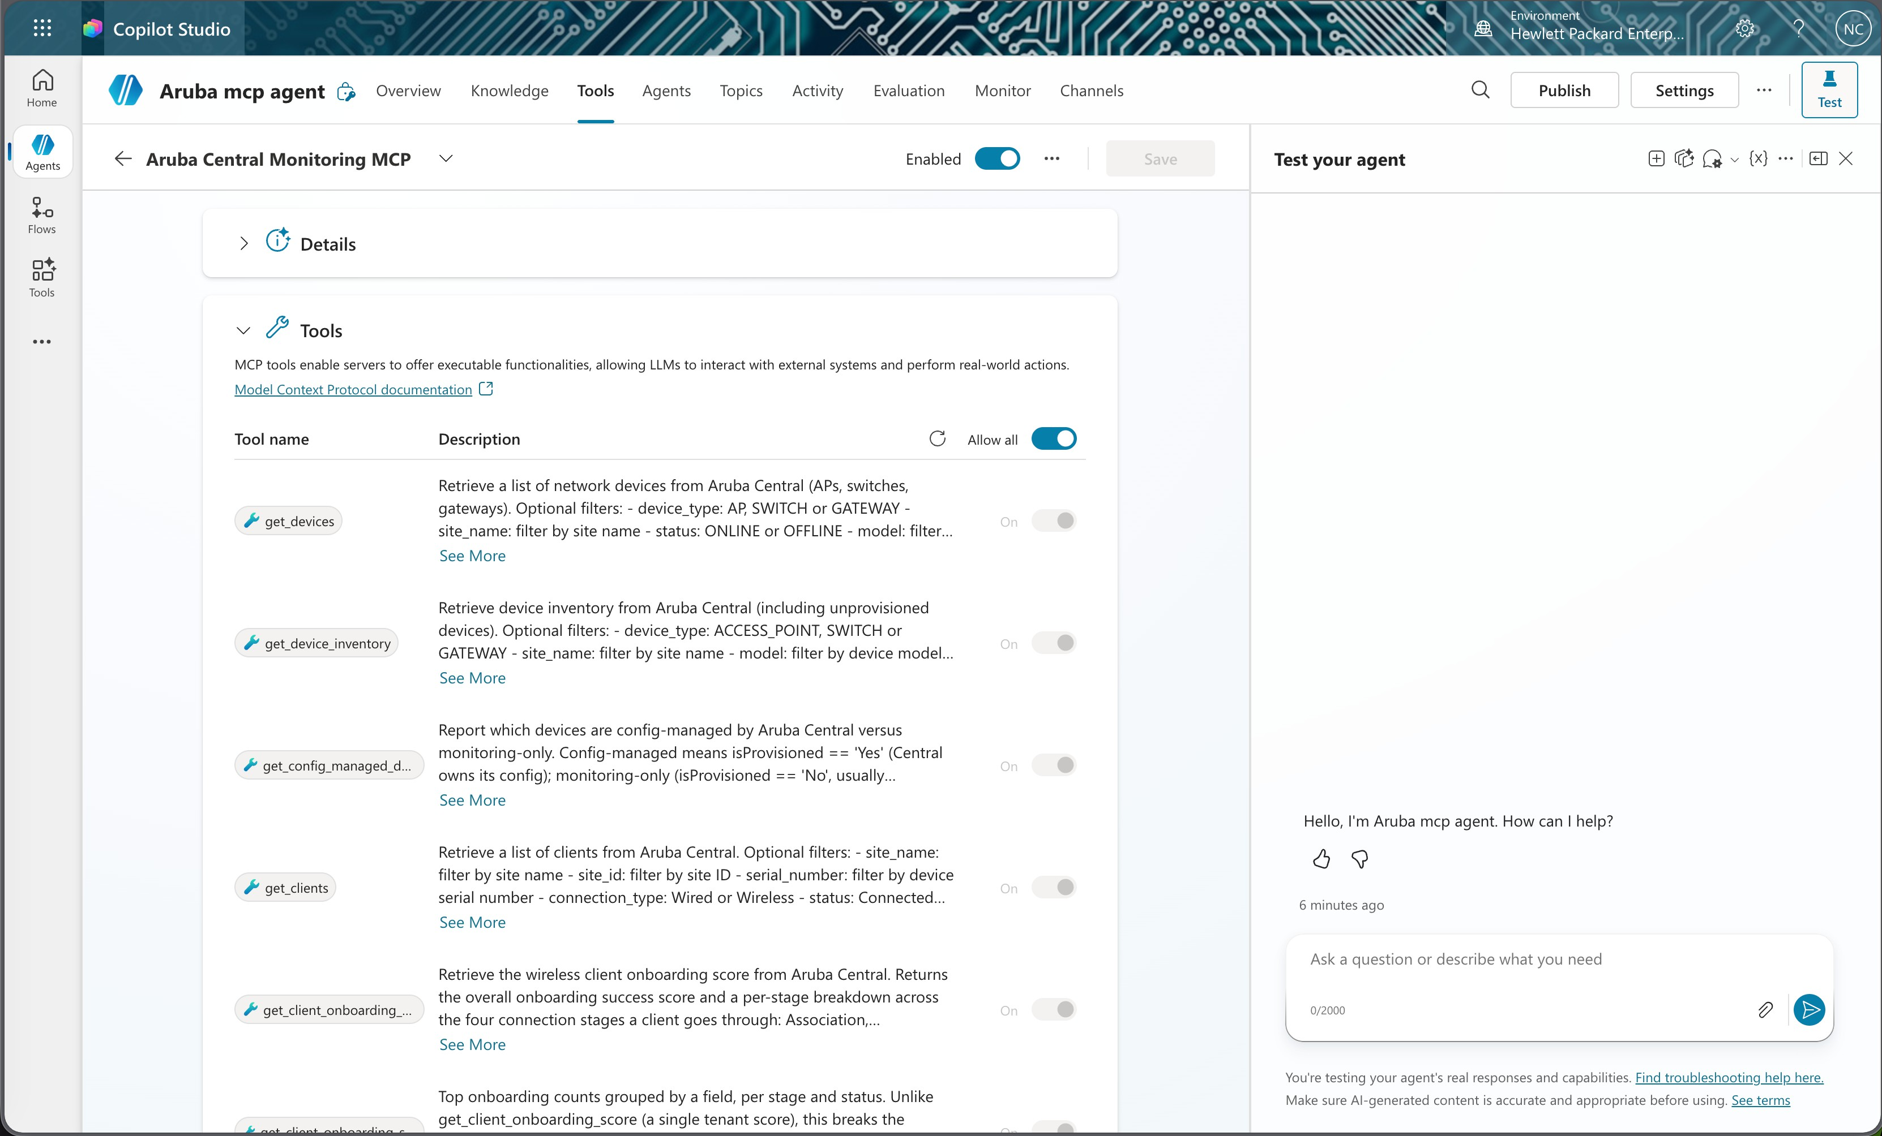Viewport: 1882px width, 1136px height.
Task: Open the Aruba Central Monitoring MCP dropdown
Action: click(446, 159)
